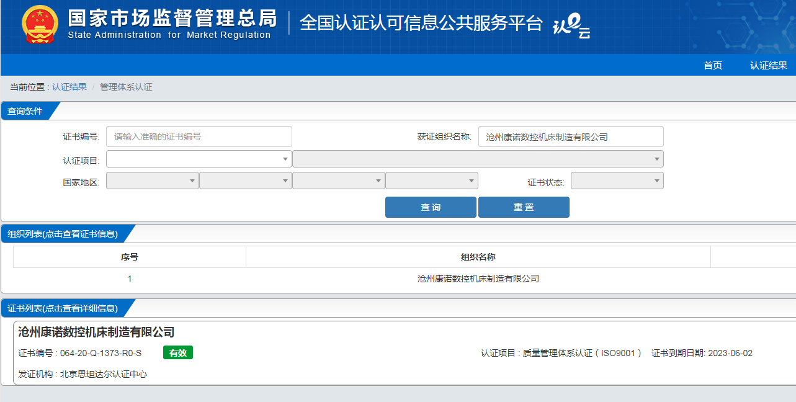Viewport: 796px width, 402px height.
Task: Click the 组织名称 column header
Action: pyautogui.click(x=478, y=257)
